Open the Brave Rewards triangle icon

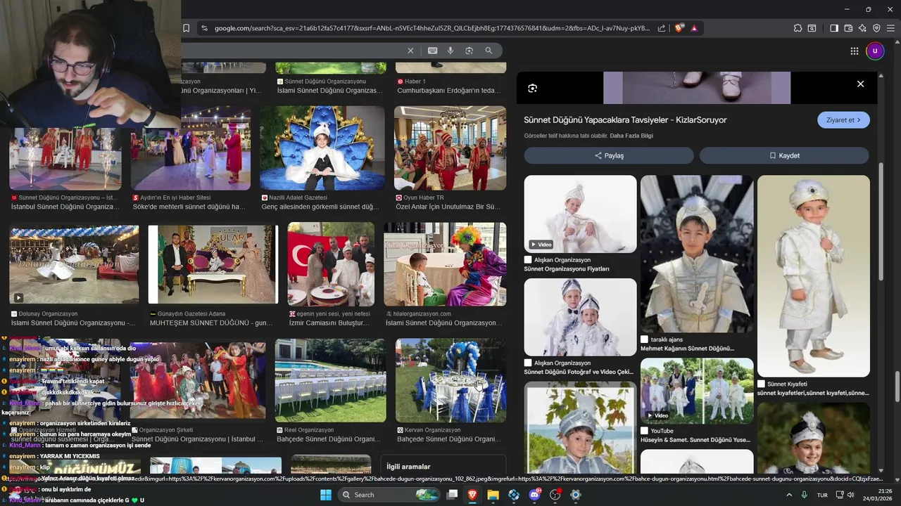[694, 28]
